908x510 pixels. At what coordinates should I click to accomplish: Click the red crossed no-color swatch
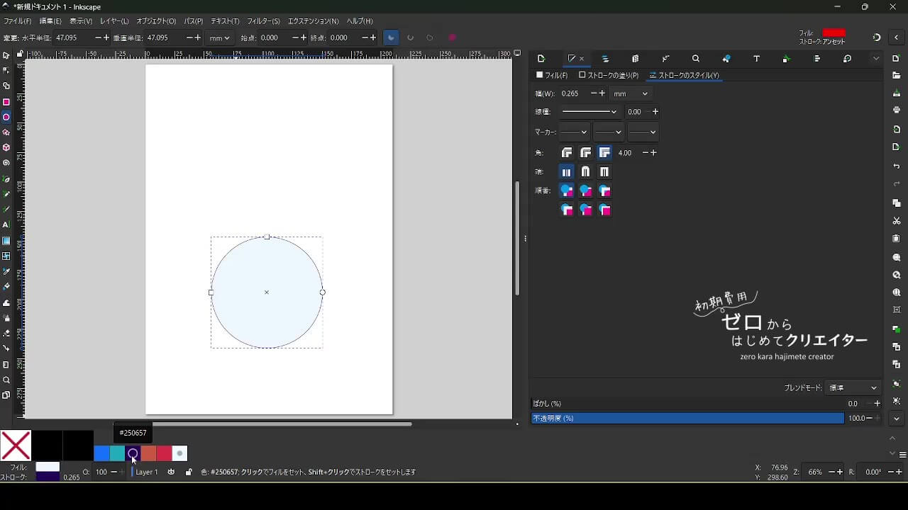[x=16, y=446]
